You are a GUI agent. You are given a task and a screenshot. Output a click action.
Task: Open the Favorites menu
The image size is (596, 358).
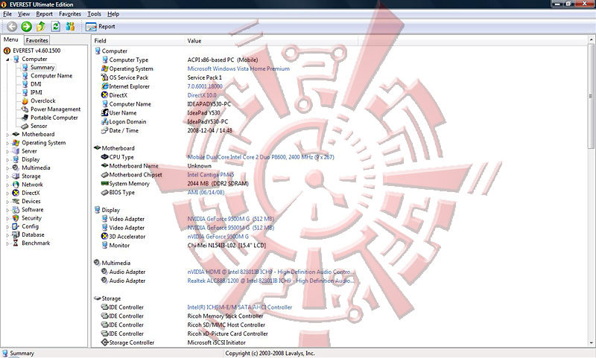(x=70, y=14)
